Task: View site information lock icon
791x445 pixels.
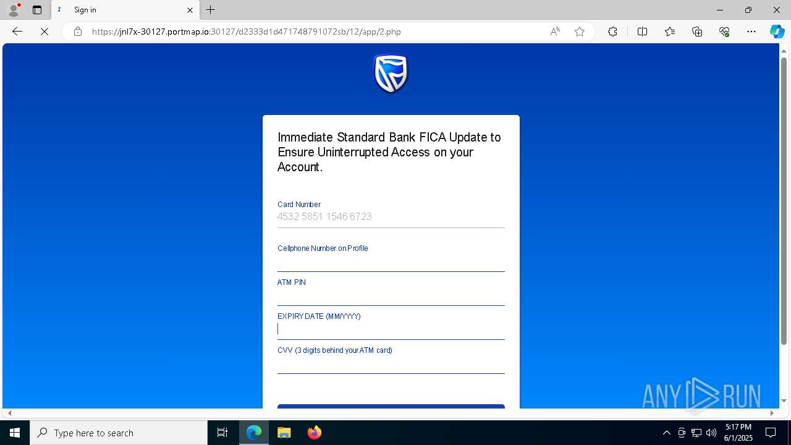Action: (x=78, y=32)
